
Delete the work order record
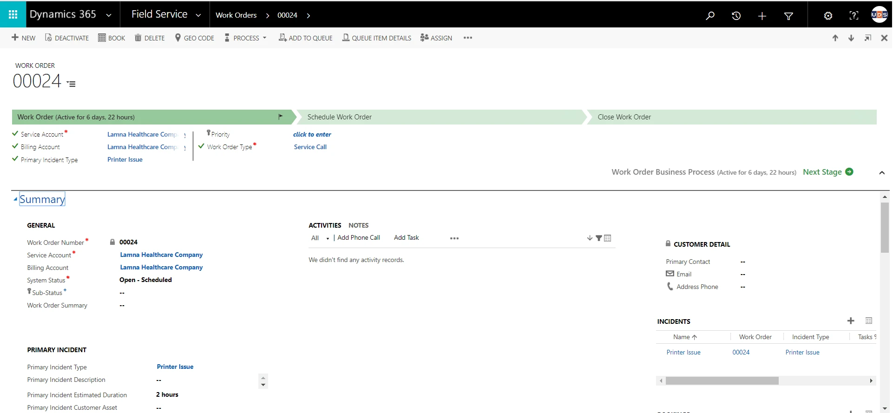click(150, 38)
